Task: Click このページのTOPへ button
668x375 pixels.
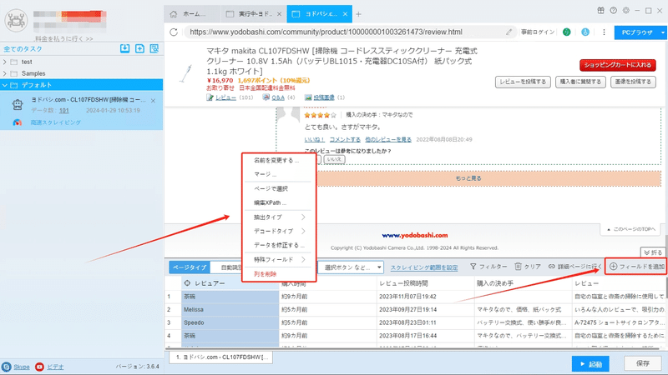Action: (x=631, y=229)
